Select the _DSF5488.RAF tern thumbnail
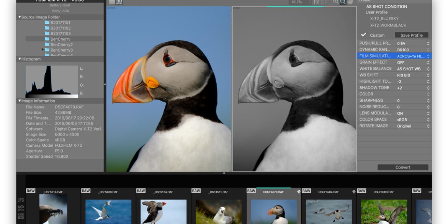Screen dimensions: 448x224 [x=108, y=212]
